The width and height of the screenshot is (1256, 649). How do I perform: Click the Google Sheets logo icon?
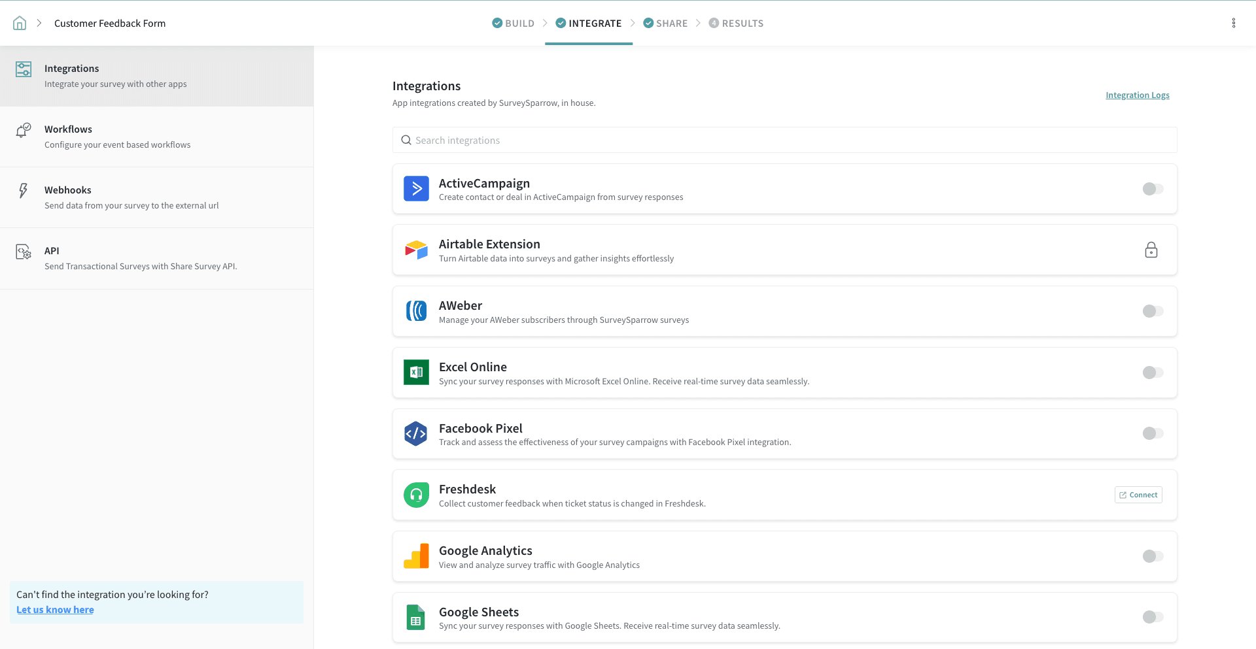pos(416,618)
